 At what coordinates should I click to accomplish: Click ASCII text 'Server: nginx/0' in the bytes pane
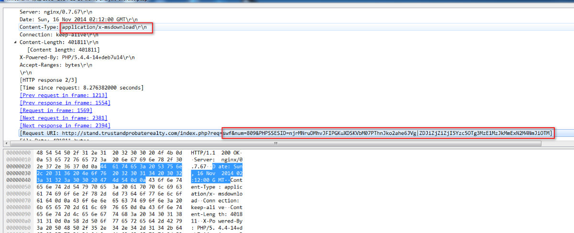217,159
